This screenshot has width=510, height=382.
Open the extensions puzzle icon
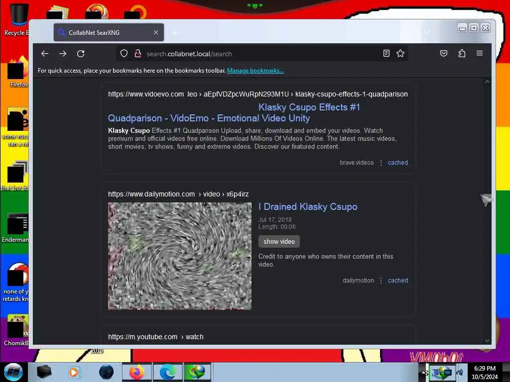[462, 53]
